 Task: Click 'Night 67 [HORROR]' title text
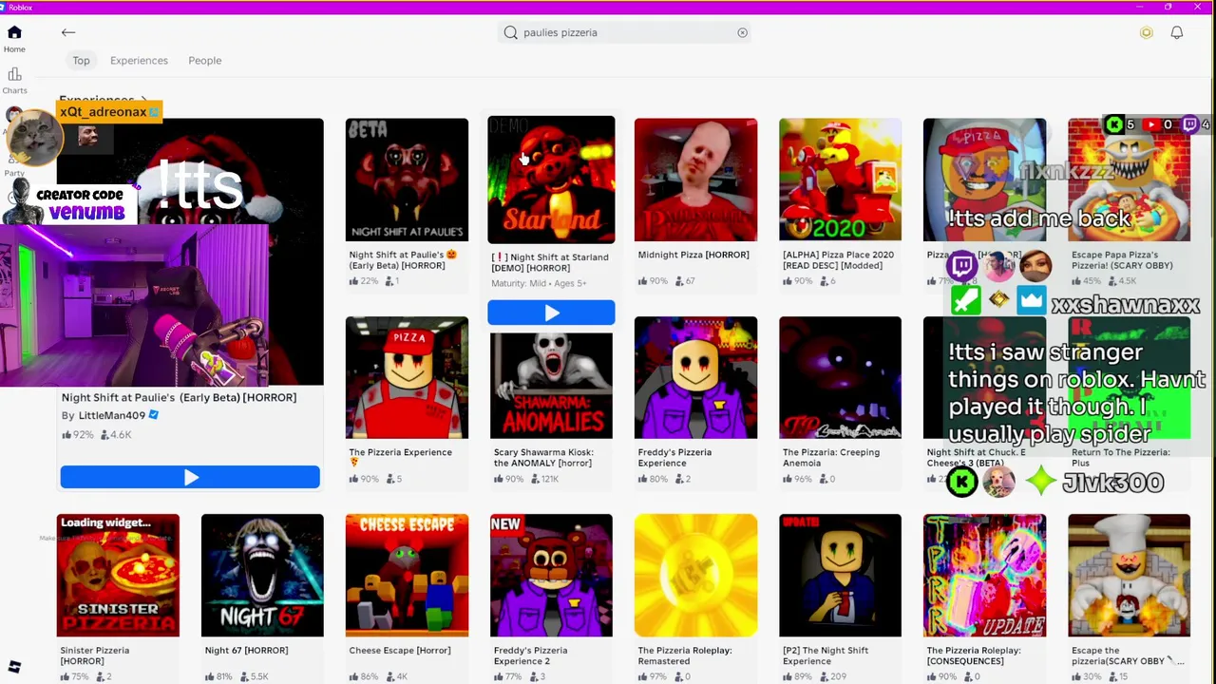pos(246,650)
